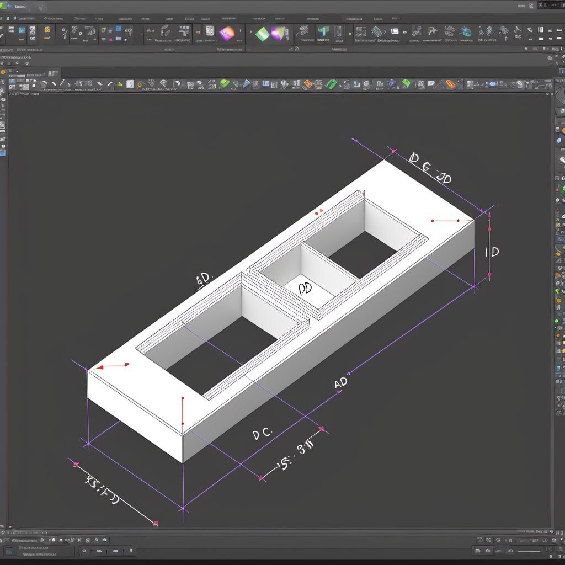565x565 pixels.
Task: Click the pink-orange gradient diamond ribbon icon
Action: [x=226, y=34]
